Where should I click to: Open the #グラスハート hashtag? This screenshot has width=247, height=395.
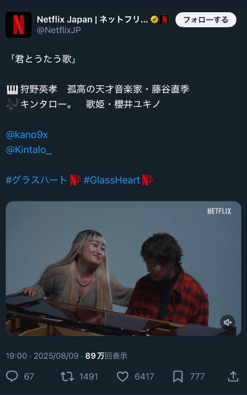[x=36, y=180]
